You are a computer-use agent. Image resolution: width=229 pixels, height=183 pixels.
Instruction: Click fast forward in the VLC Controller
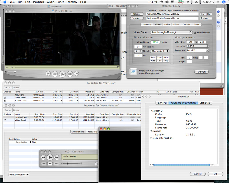[57, 157]
